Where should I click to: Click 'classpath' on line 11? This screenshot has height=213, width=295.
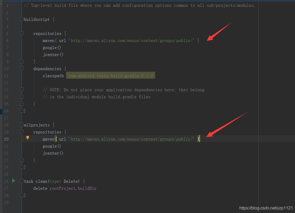click(53, 76)
